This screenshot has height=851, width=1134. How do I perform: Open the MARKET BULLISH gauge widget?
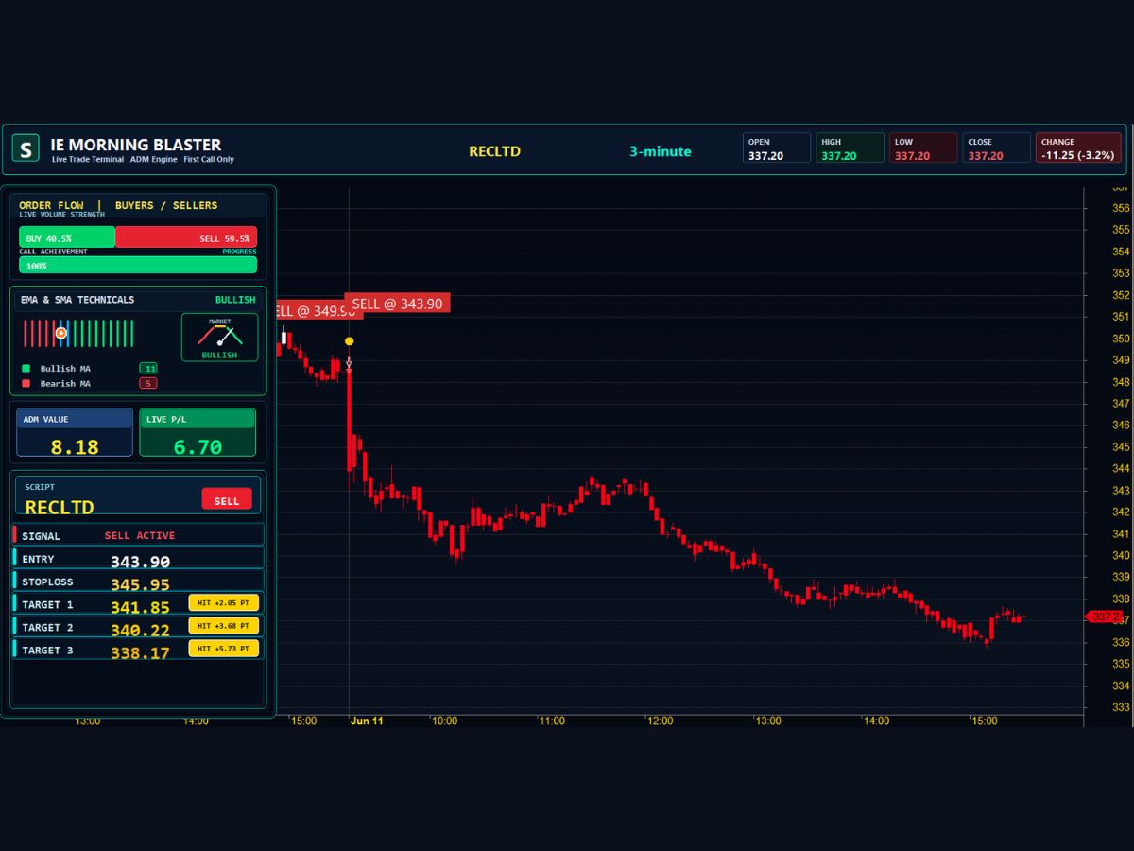pos(219,338)
